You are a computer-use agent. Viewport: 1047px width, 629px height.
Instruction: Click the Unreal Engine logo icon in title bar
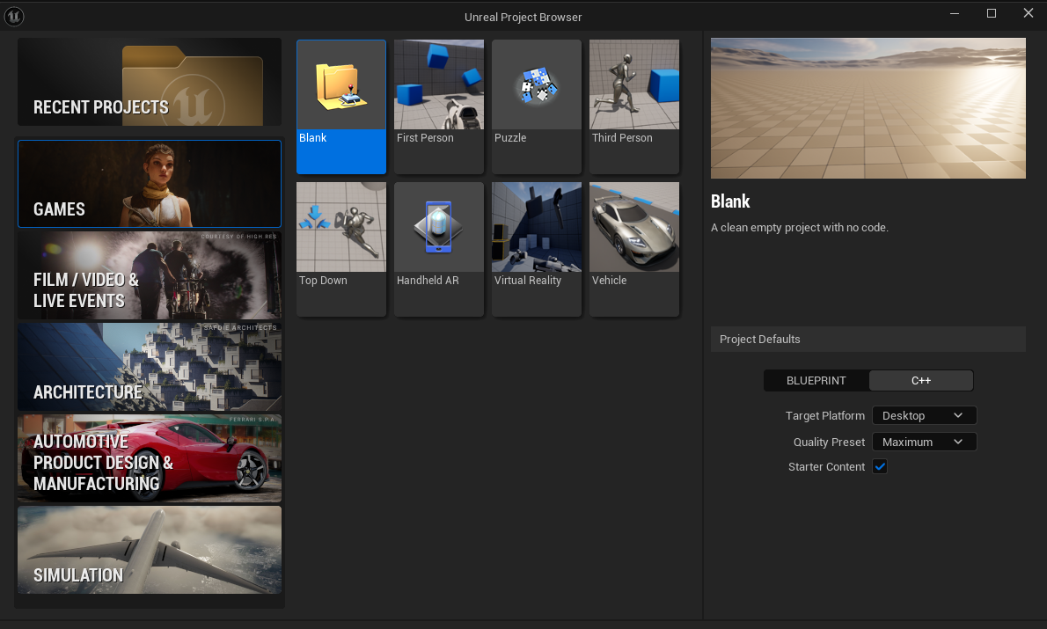click(14, 16)
